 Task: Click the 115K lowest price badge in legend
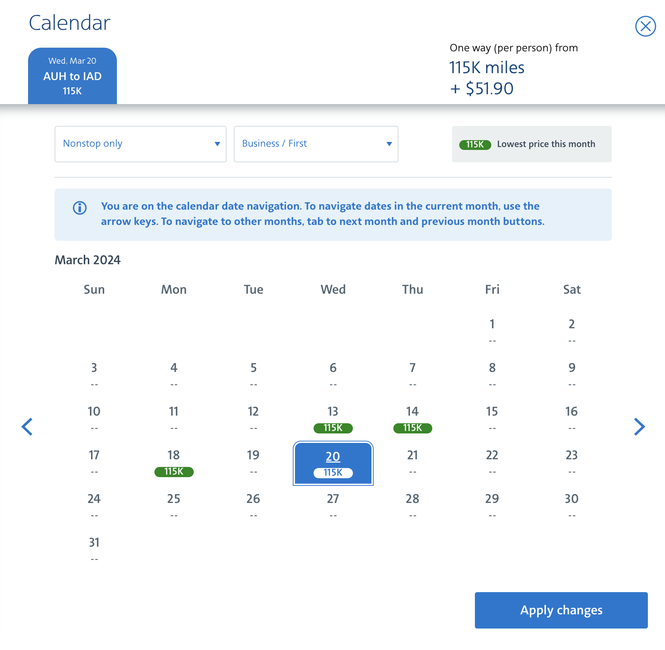pyautogui.click(x=475, y=144)
